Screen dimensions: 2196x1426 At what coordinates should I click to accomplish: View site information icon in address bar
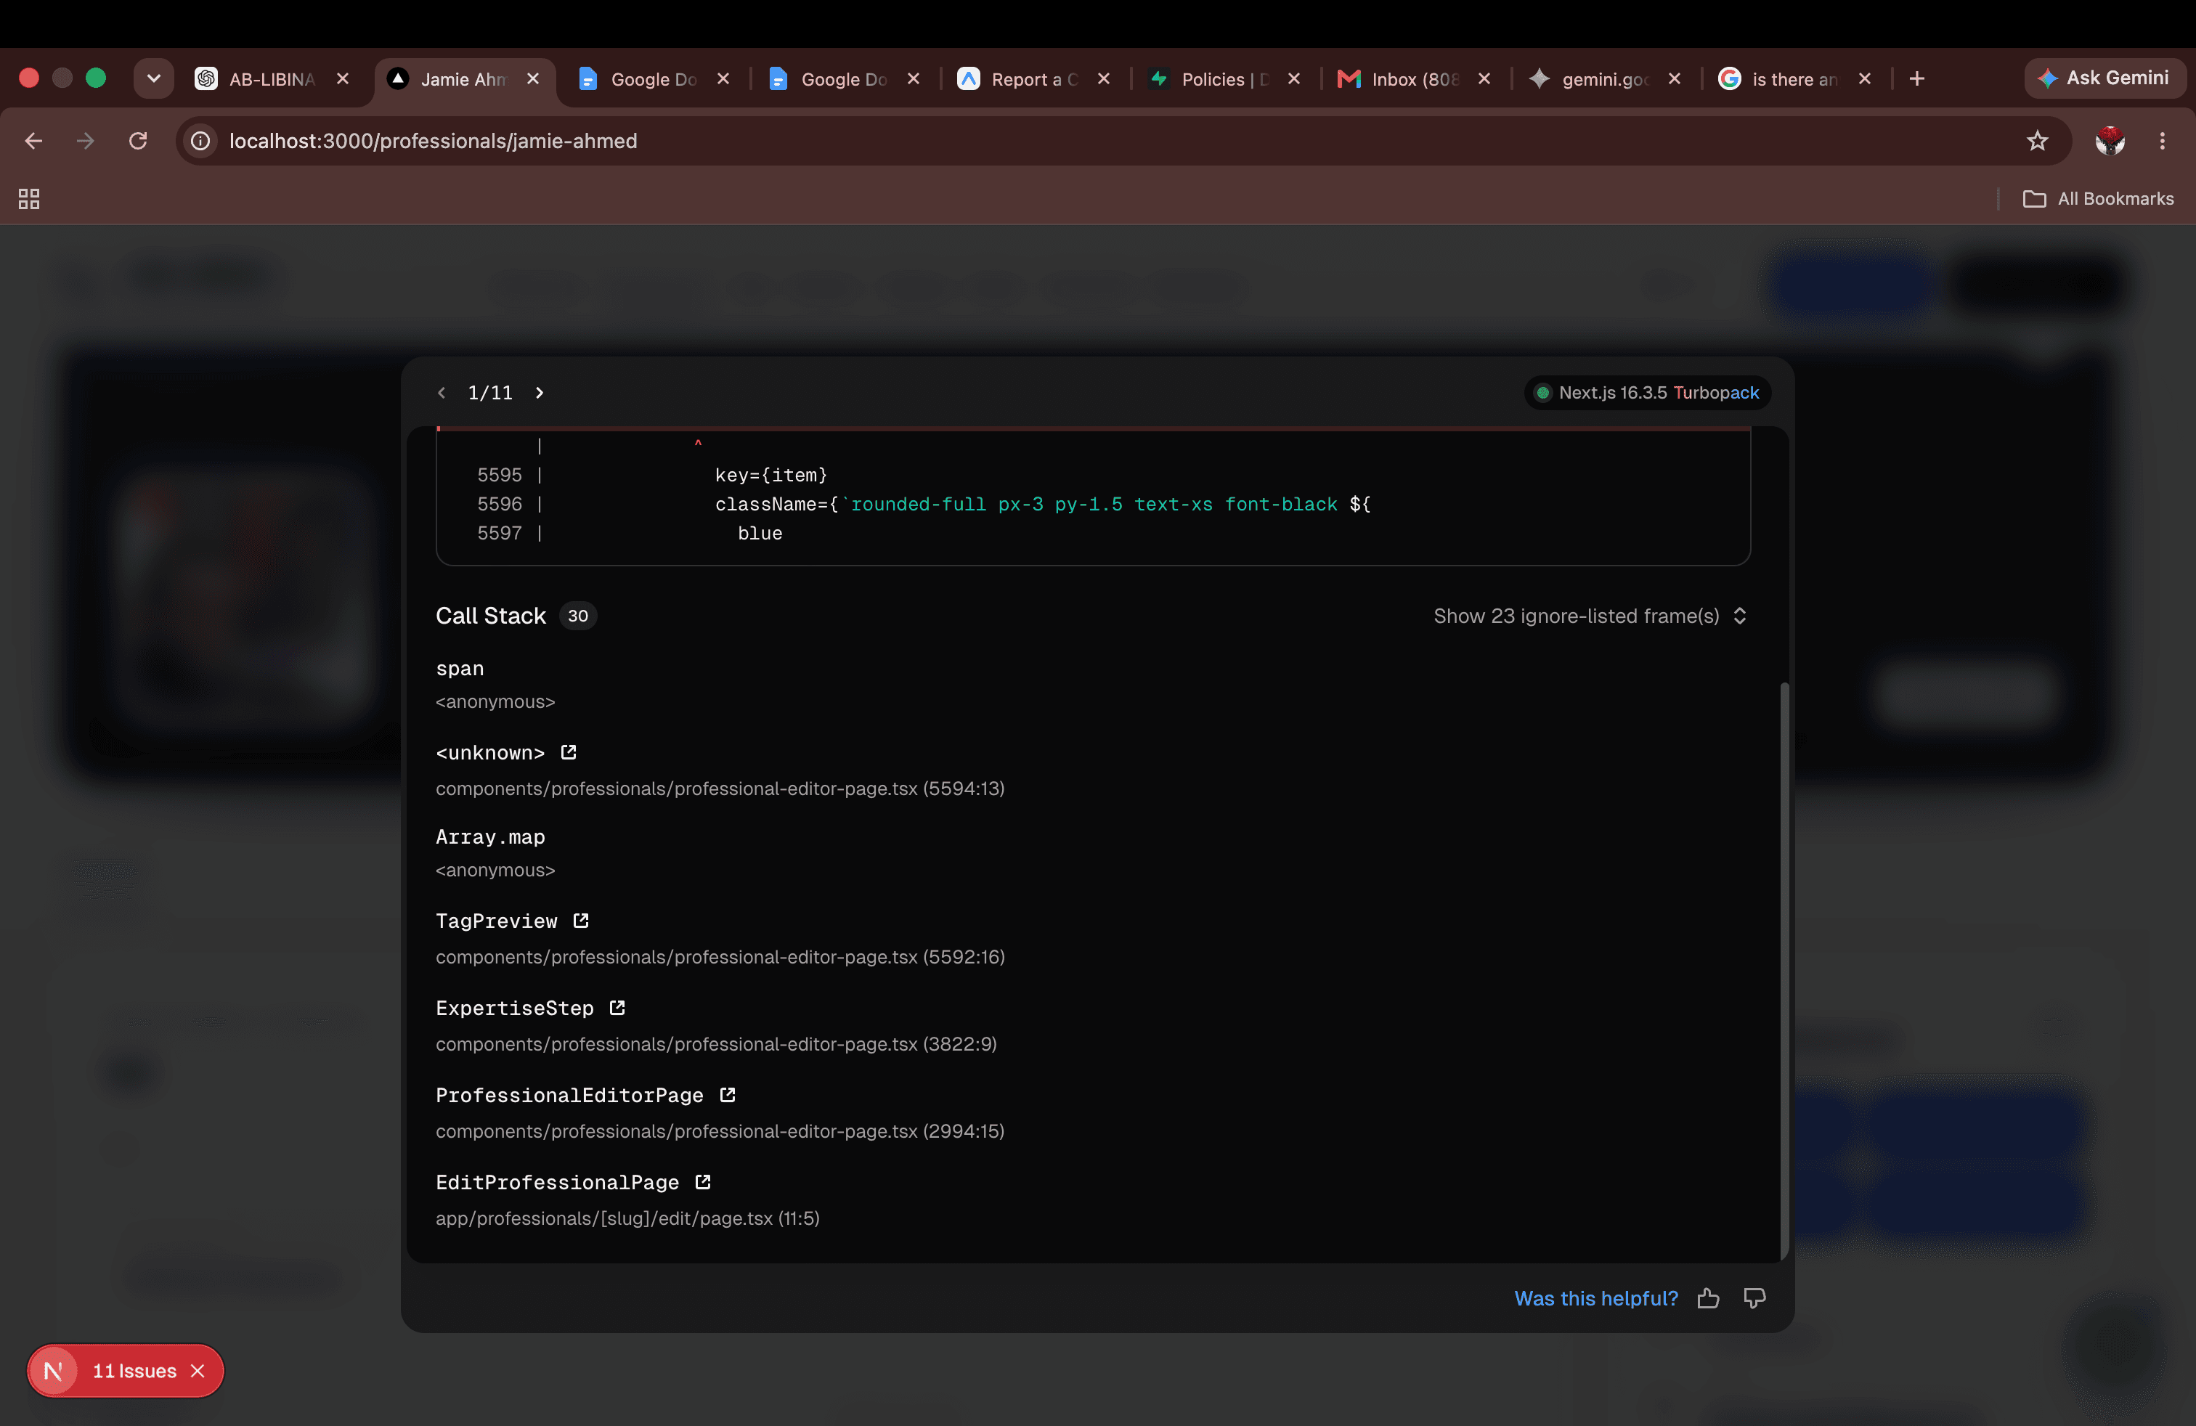pyautogui.click(x=200, y=141)
